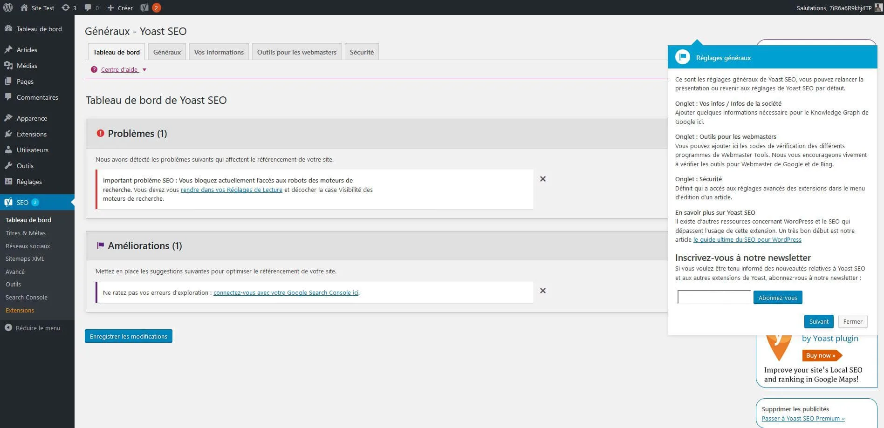884x428 pixels.
Task: Switch to the Tableau de bord tab
Action: pyautogui.click(x=116, y=52)
